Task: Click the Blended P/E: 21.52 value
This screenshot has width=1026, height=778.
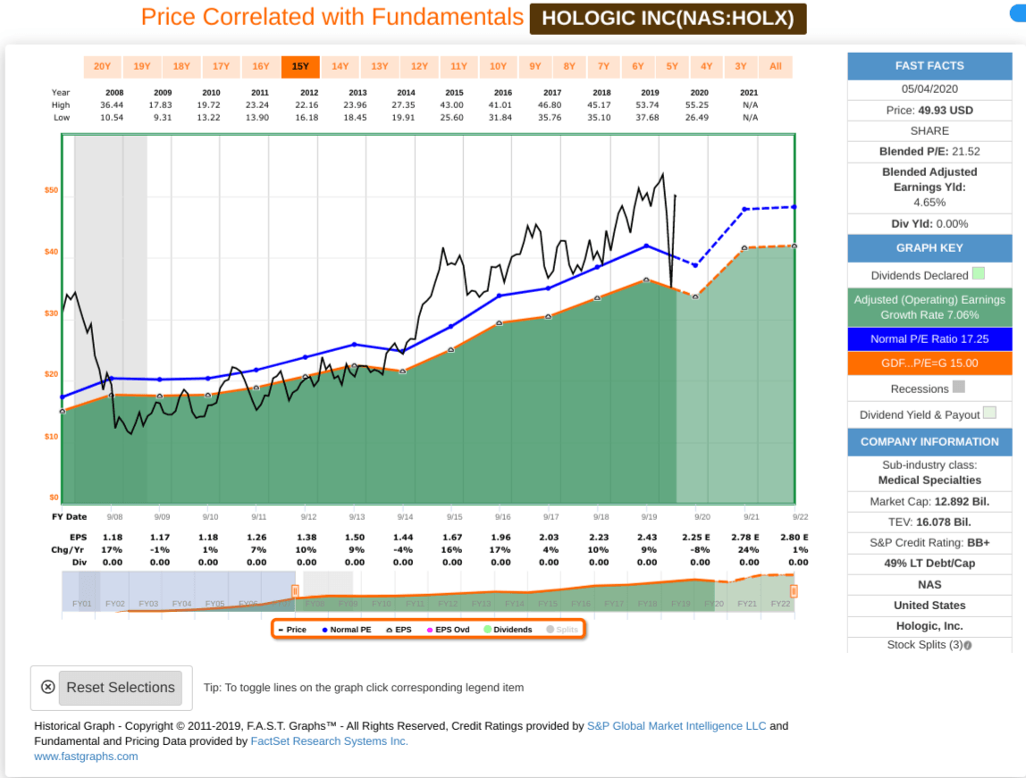Action: 929,152
